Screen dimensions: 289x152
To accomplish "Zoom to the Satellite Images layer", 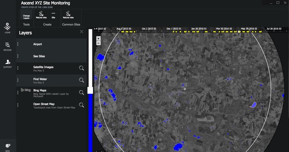I will tap(81, 68).
